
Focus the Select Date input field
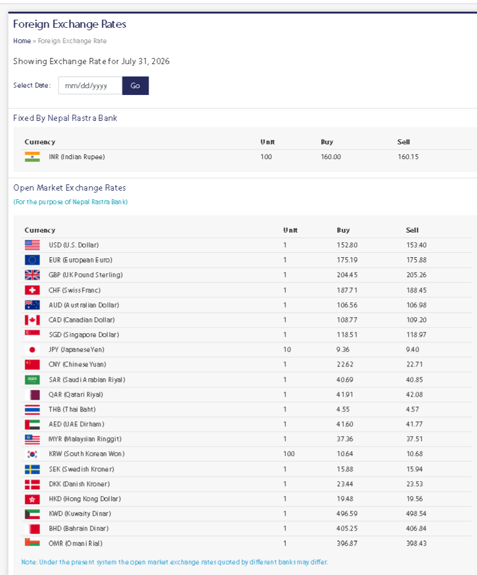click(90, 86)
